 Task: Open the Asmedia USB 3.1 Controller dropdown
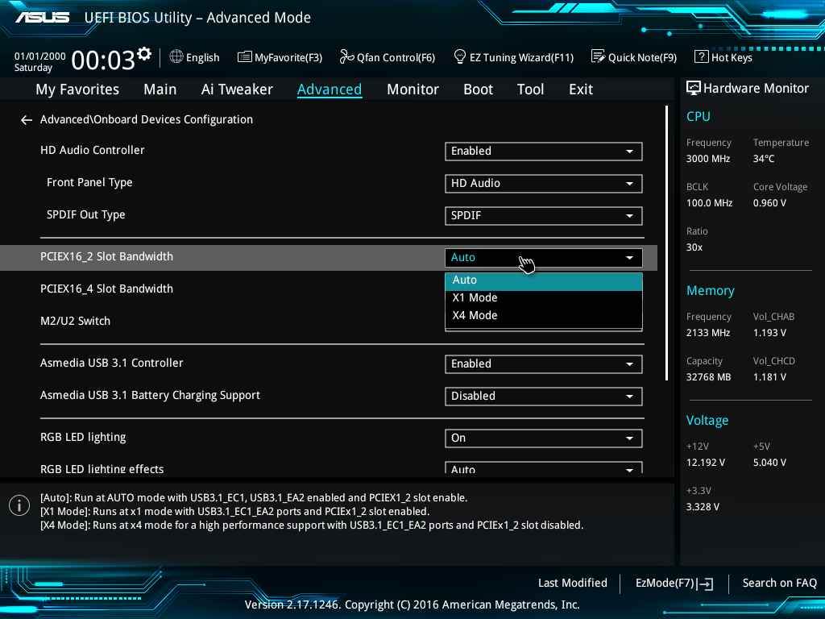(544, 364)
